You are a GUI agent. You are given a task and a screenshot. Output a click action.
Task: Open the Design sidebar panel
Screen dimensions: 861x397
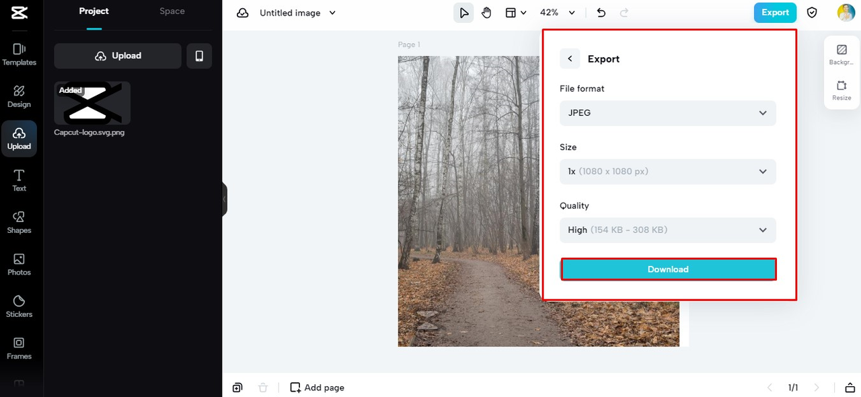(19, 96)
